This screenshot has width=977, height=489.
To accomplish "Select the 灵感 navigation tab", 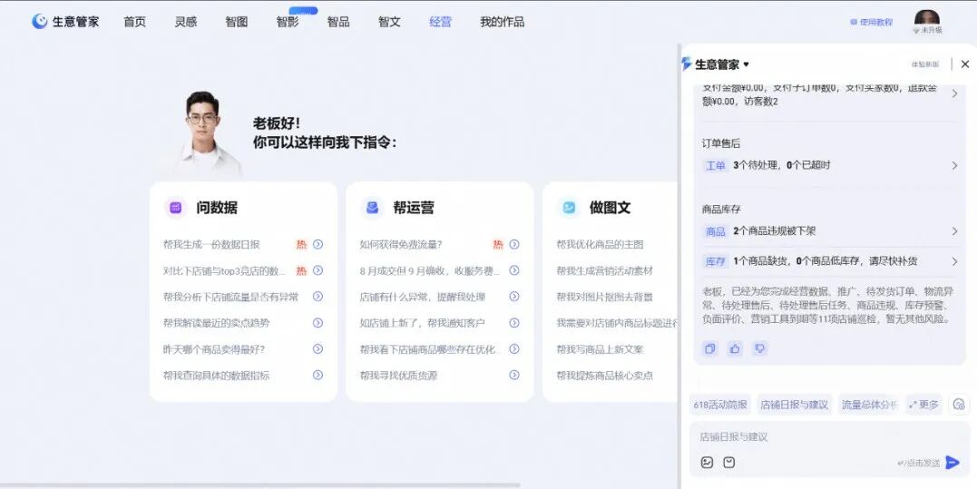I will 185,21.
